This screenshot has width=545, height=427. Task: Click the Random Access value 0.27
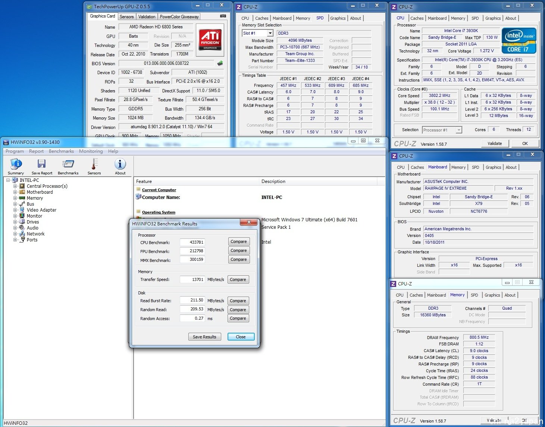click(x=192, y=318)
